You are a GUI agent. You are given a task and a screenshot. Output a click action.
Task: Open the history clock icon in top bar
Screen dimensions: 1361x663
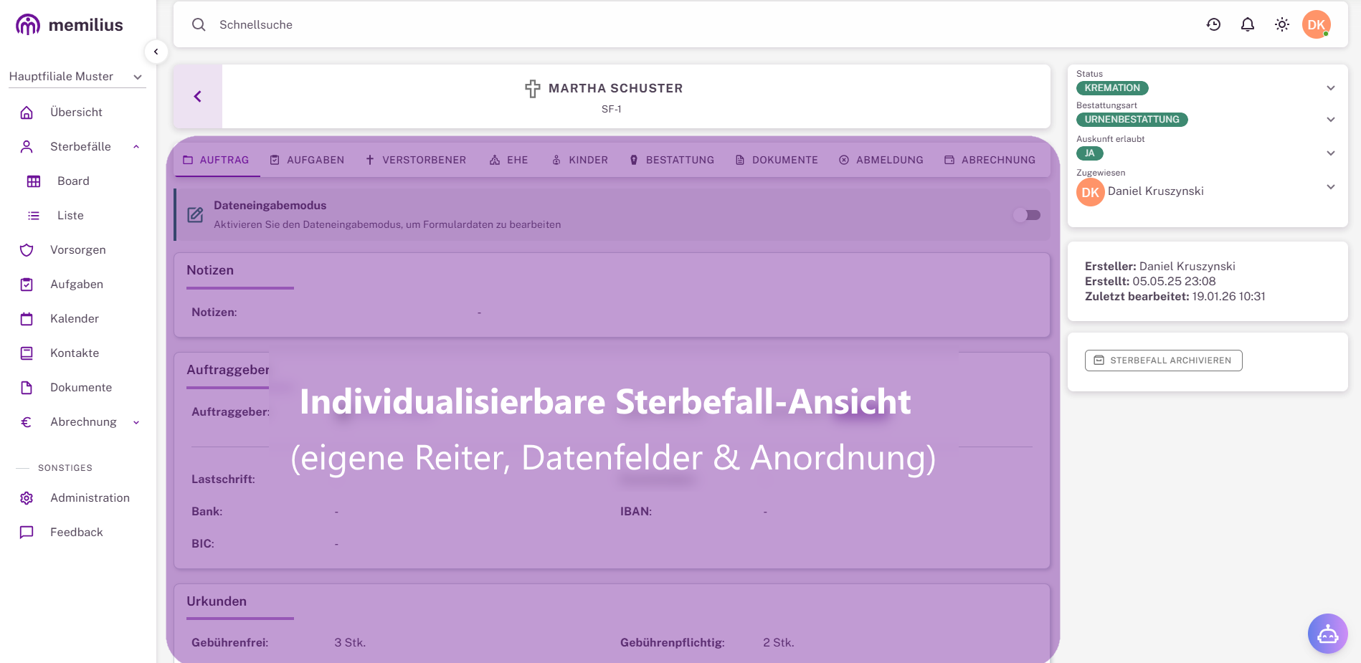coord(1213,24)
